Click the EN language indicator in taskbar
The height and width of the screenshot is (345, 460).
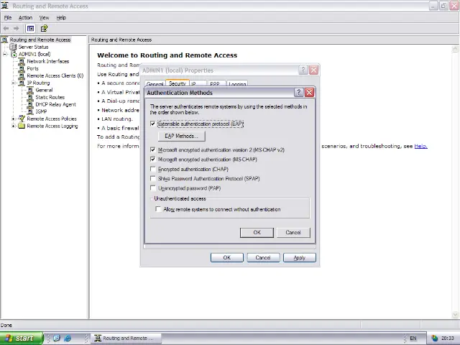point(413,339)
